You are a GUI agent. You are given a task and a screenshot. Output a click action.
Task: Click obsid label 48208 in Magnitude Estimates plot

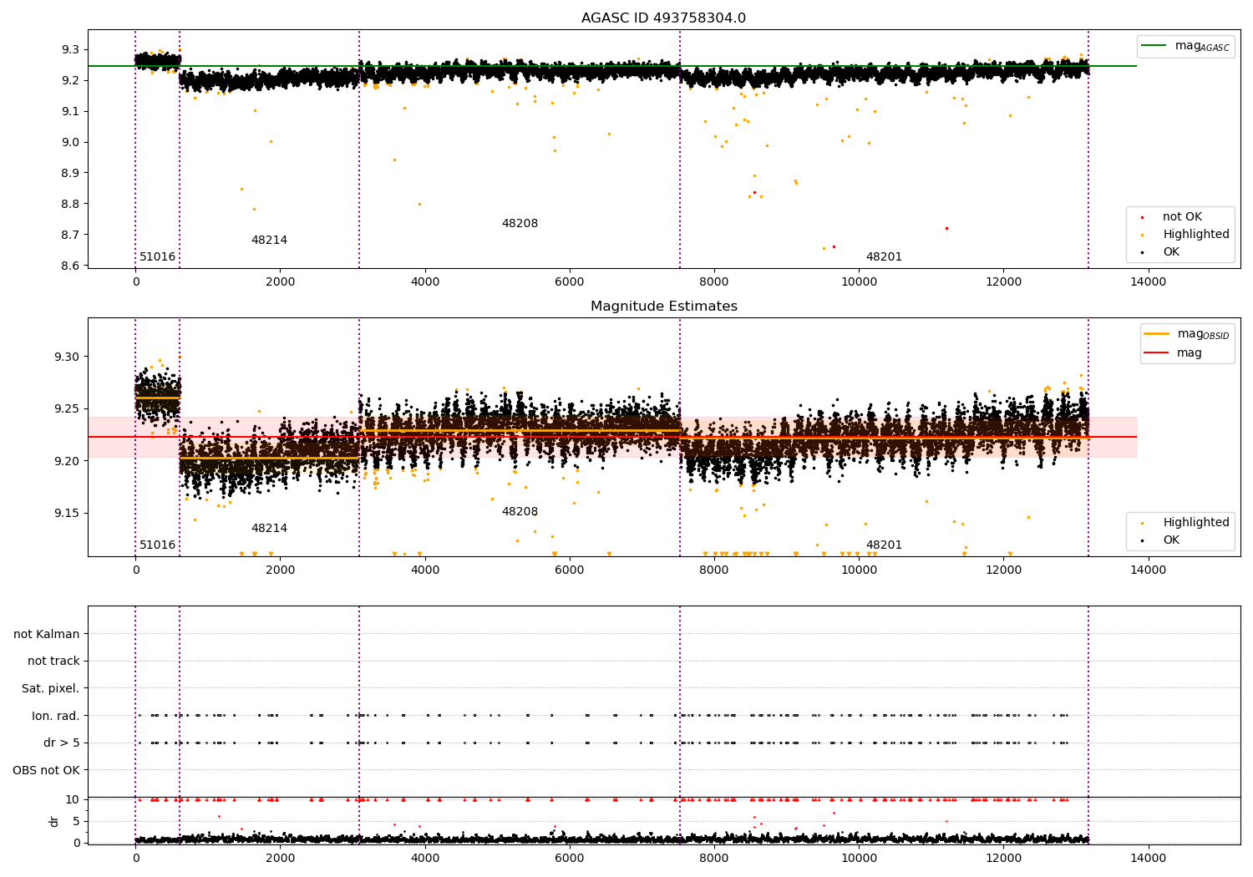(x=520, y=512)
